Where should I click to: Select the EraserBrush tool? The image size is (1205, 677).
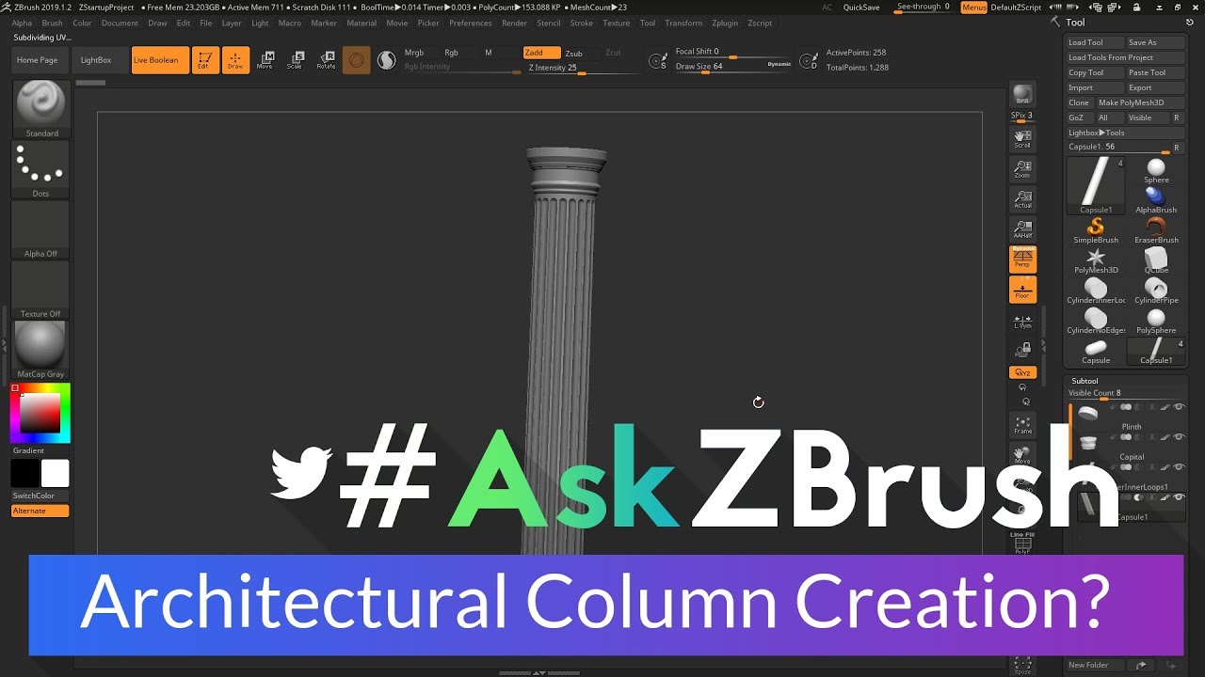[1156, 231]
